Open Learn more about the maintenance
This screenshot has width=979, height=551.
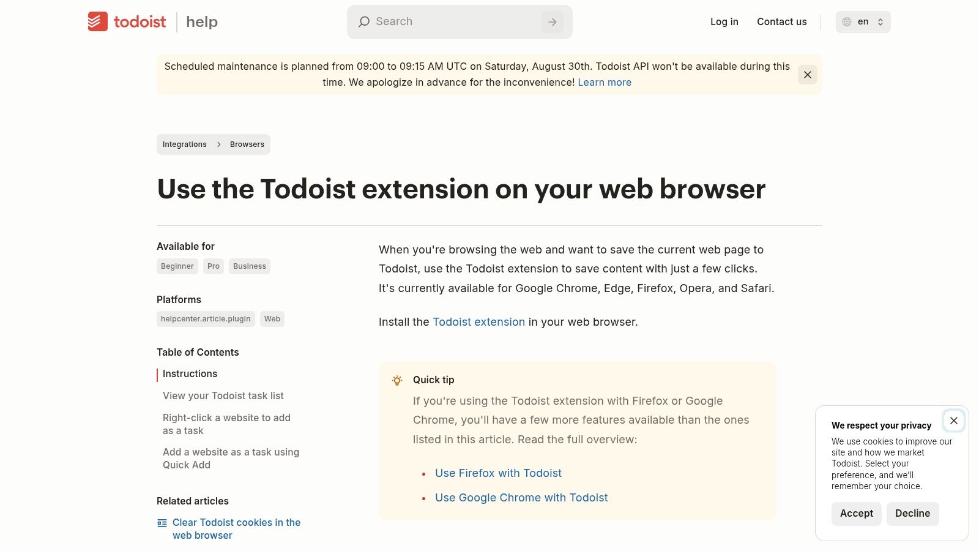[604, 82]
